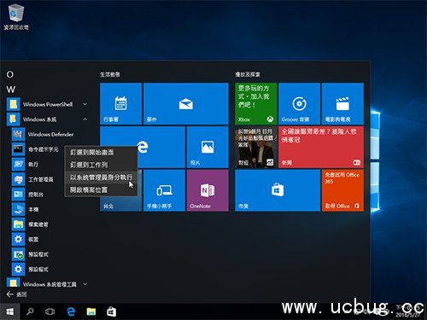Open the 相片 photos tile

[x=208, y=147]
